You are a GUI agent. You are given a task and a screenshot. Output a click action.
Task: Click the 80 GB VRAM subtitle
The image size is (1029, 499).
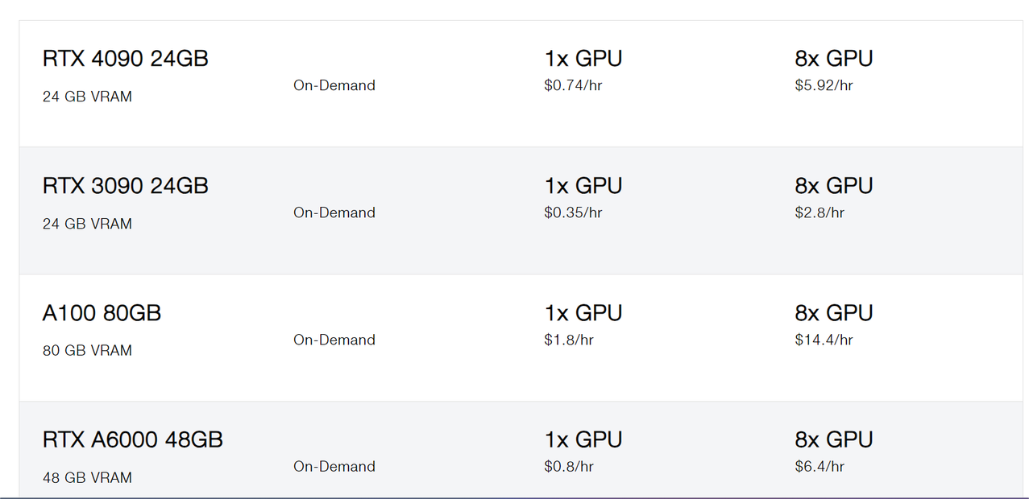click(x=87, y=351)
